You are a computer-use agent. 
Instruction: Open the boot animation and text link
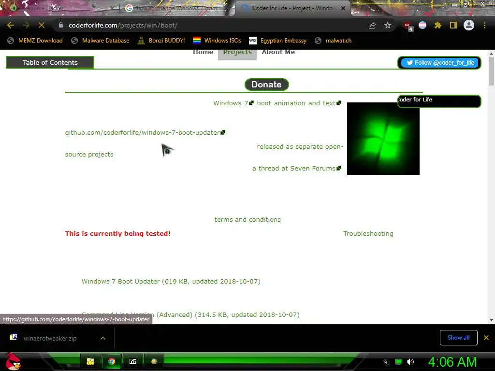(x=299, y=103)
